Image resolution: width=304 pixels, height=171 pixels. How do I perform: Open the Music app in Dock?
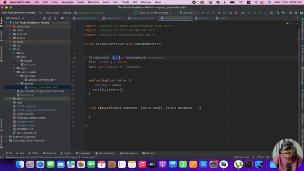[142, 165]
